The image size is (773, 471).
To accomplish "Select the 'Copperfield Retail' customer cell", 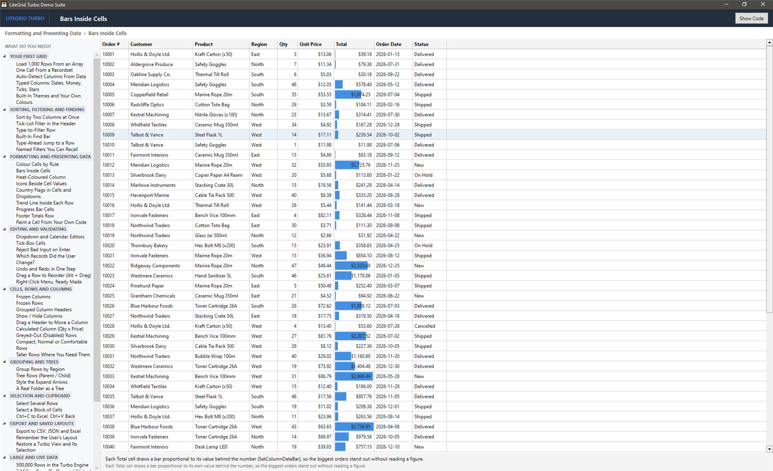I will click(x=161, y=95).
